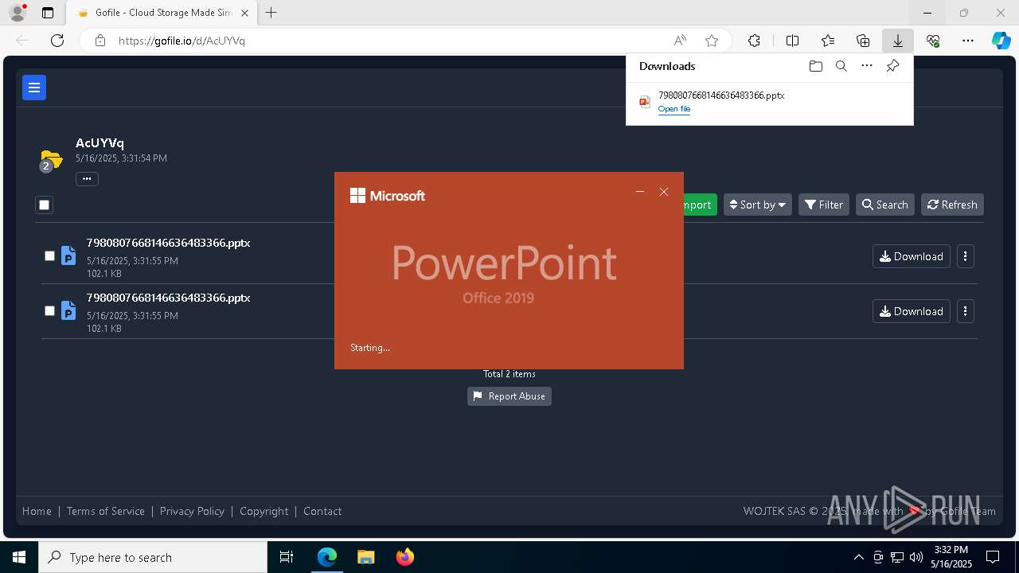Show hidden system tray icons
The image size is (1019, 573).
(x=859, y=557)
